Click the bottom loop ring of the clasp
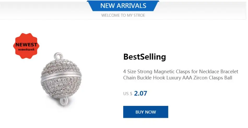Image resolution: width=248 pixels, height=128 pixels. pyautogui.click(x=64, y=102)
